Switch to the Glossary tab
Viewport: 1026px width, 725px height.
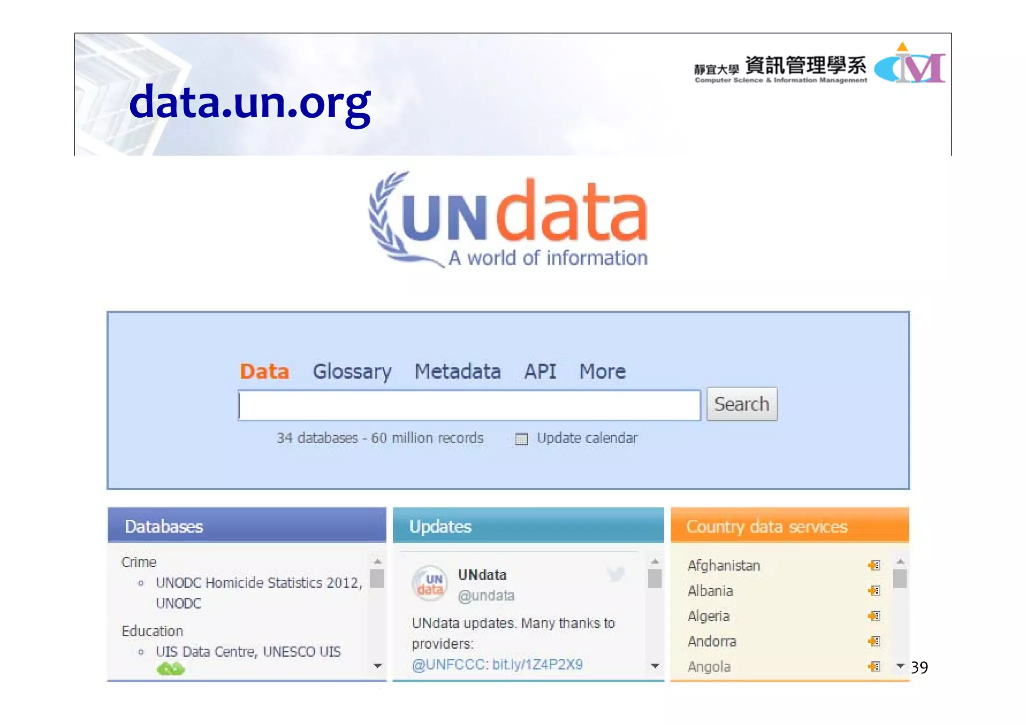352,372
